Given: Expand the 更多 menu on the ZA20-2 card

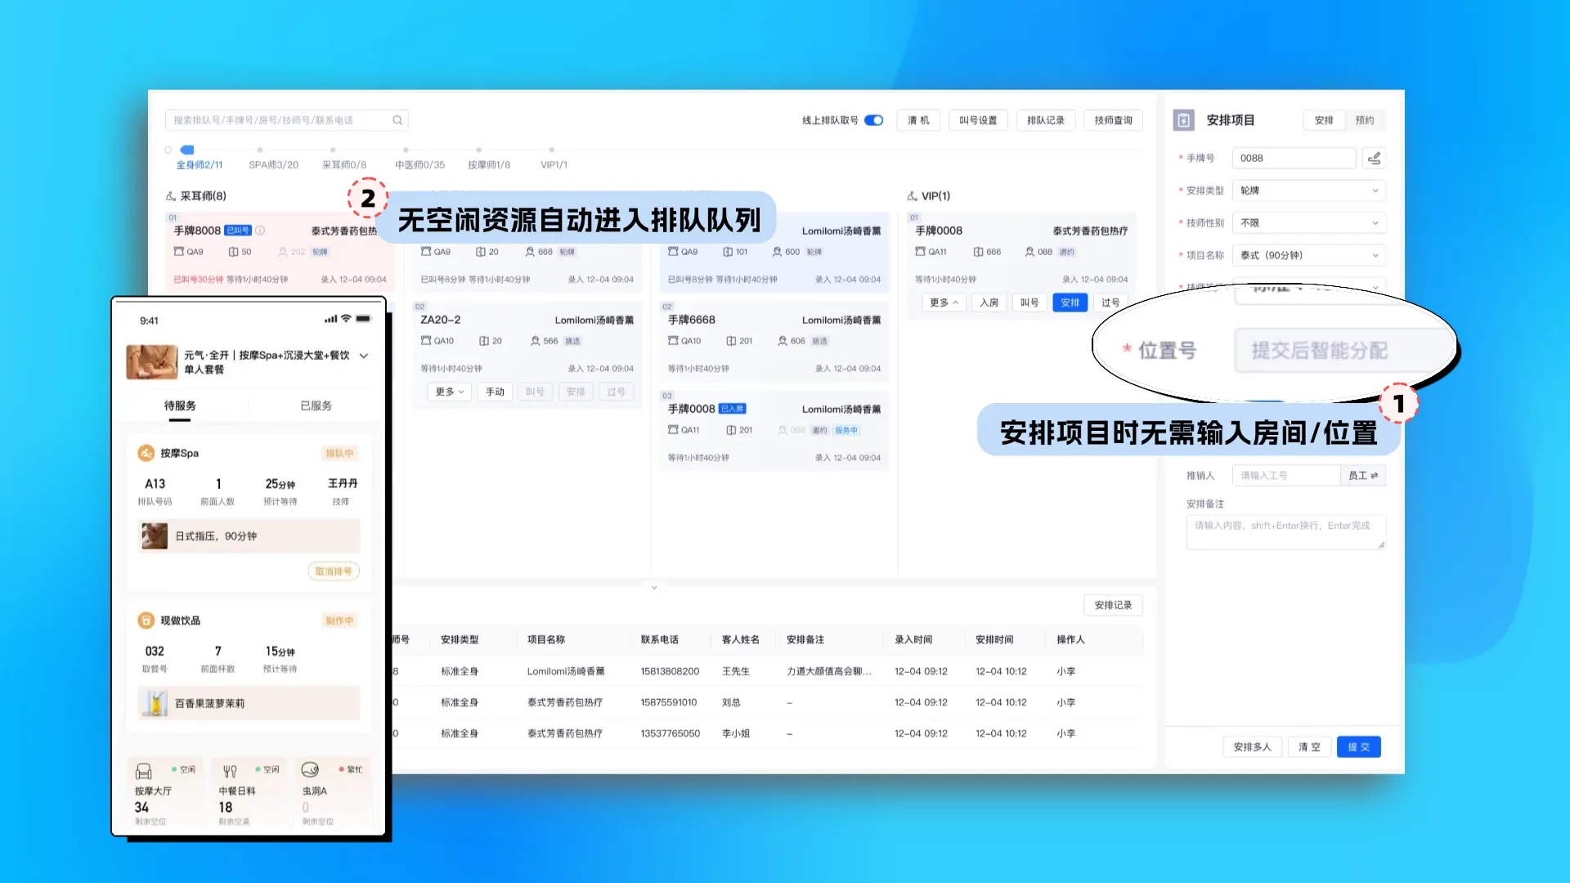Looking at the screenshot, I should click(448, 392).
